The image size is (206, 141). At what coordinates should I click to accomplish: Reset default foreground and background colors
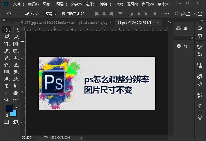[7, 116]
